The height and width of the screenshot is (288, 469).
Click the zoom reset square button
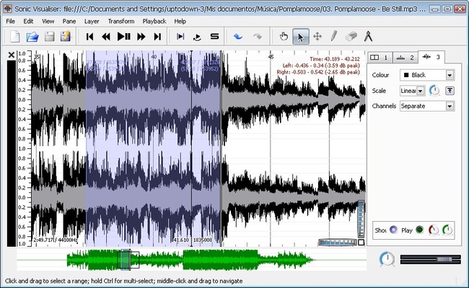click(x=361, y=243)
